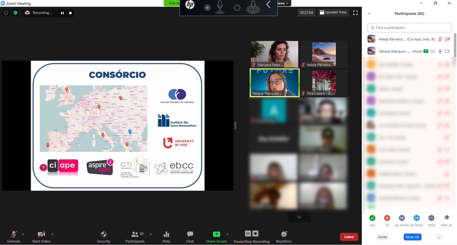Click Tatiana Marques' microphone icon
The image size is (457, 245).
tap(440, 51)
